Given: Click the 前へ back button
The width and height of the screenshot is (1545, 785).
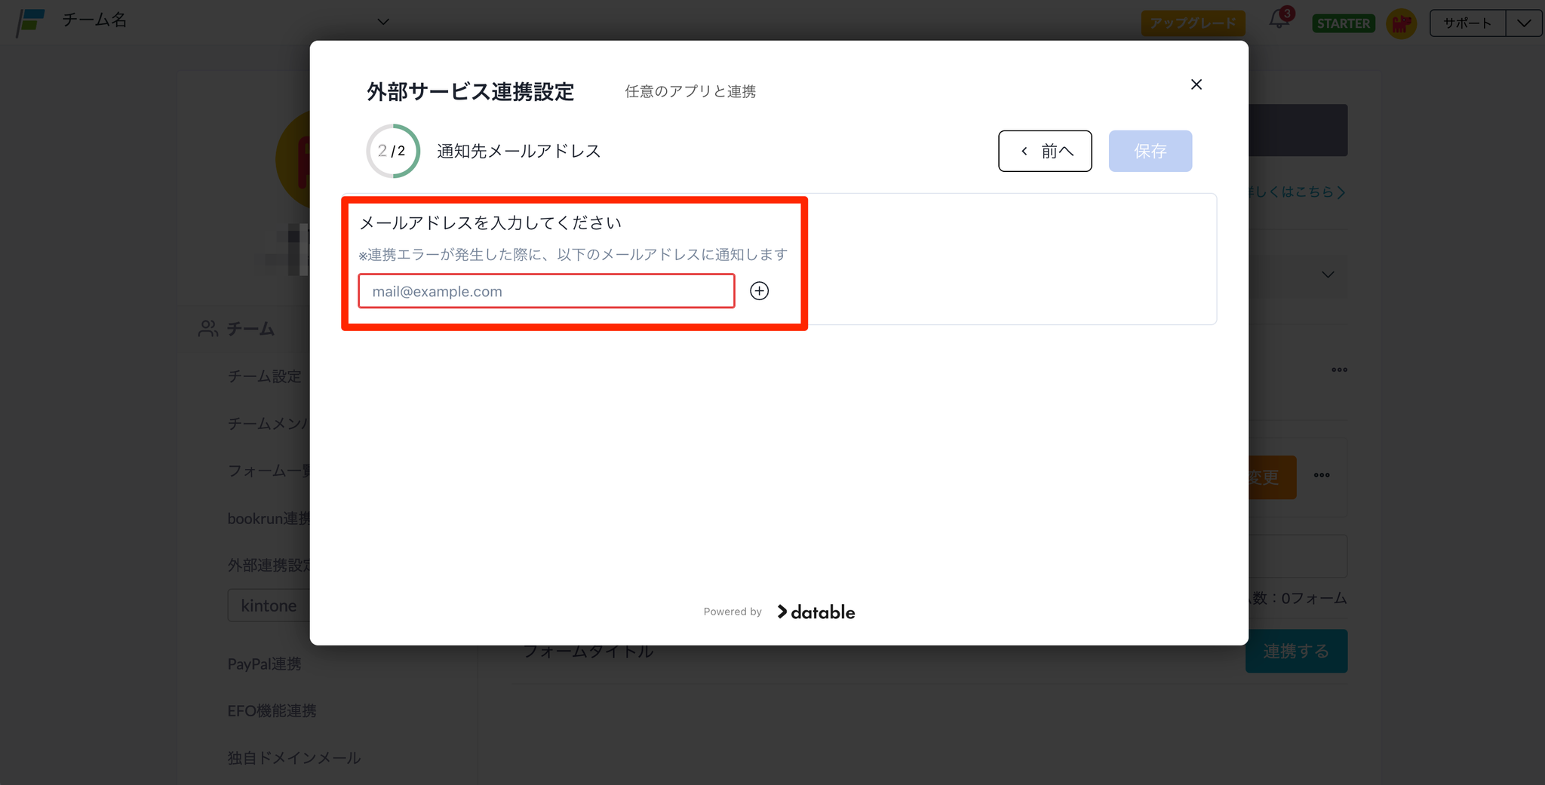Looking at the screenshot, I should point(1045,151).
